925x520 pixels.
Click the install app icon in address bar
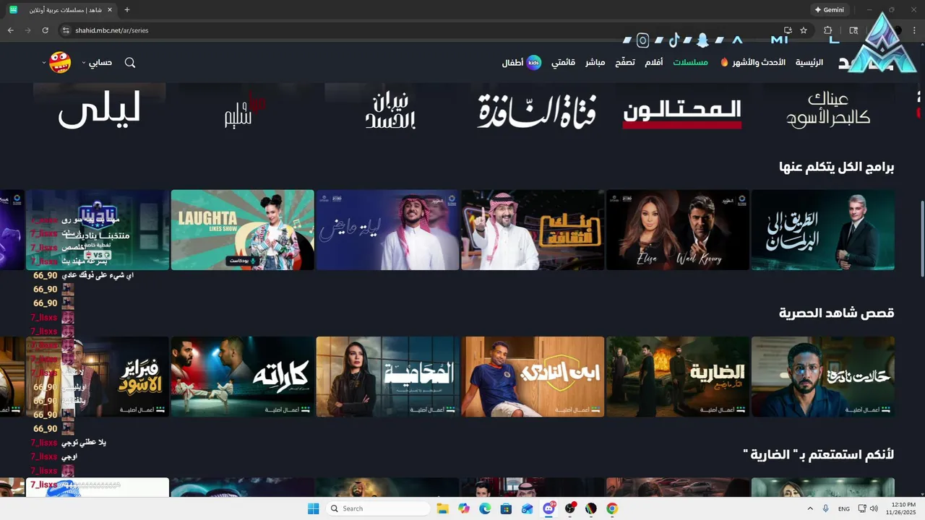pos(788,30)
